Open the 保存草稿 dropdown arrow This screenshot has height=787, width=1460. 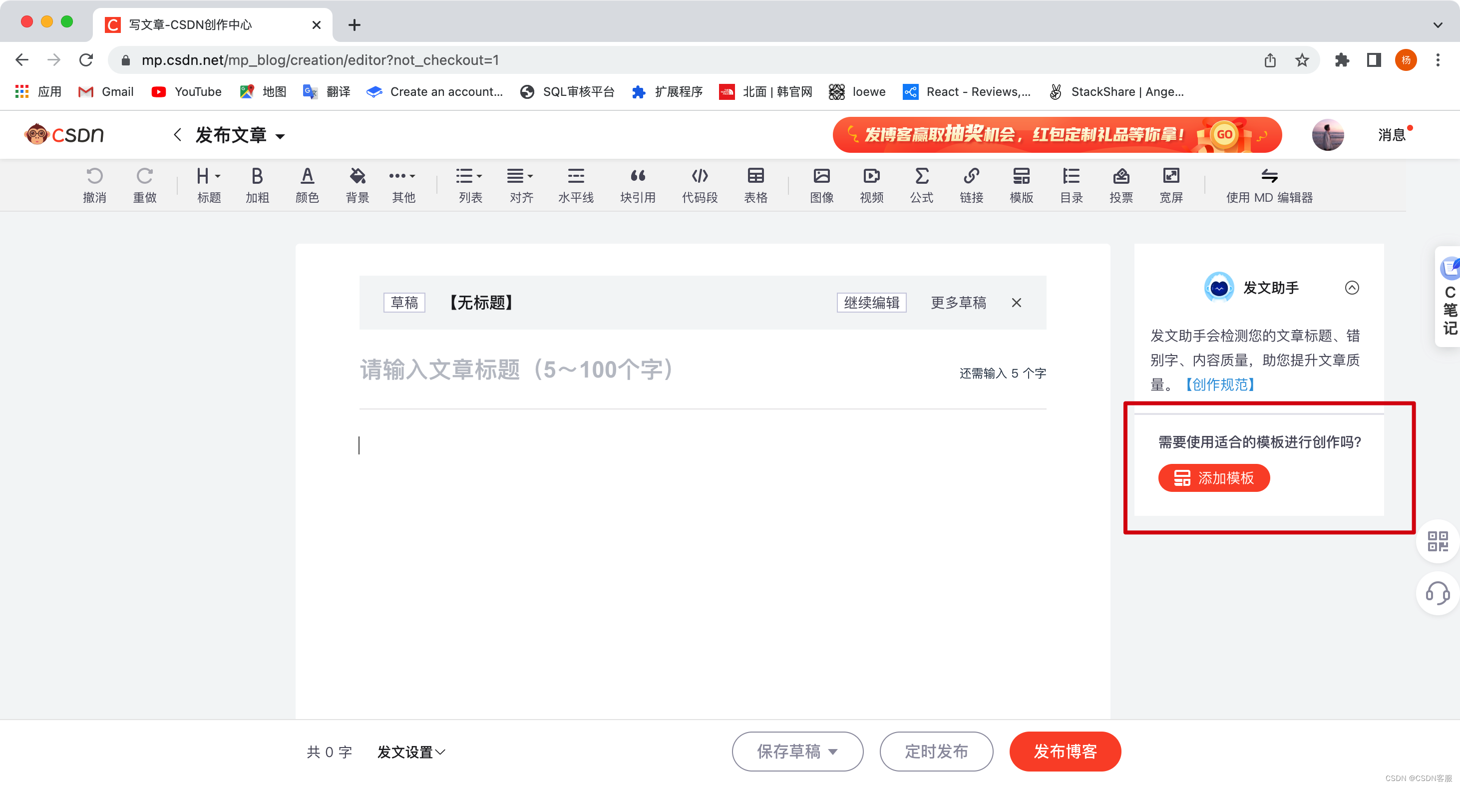point(833,752)
